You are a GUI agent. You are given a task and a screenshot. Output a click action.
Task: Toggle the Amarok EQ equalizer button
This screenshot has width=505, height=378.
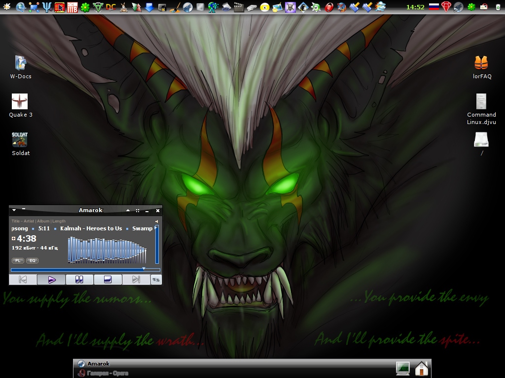[x=32, y=260]
